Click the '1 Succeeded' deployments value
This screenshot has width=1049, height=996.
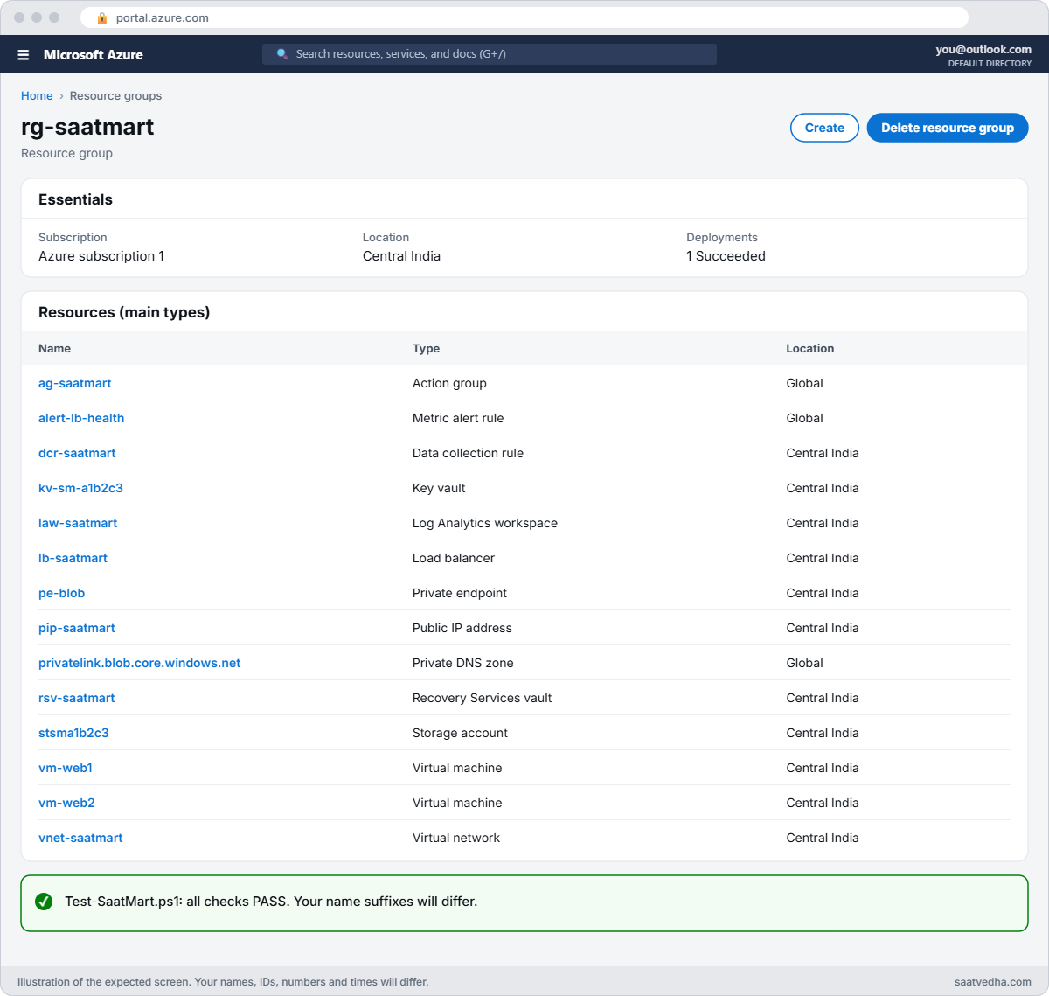(726, 256)
